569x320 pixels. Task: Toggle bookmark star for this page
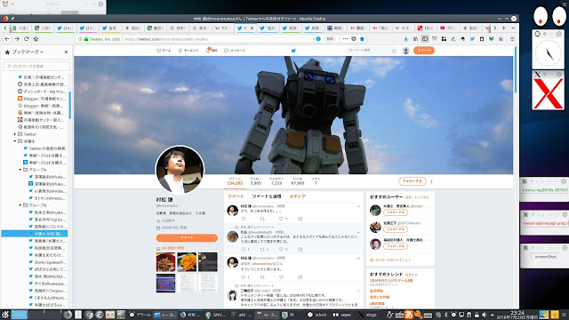click(x=362, y=39)
